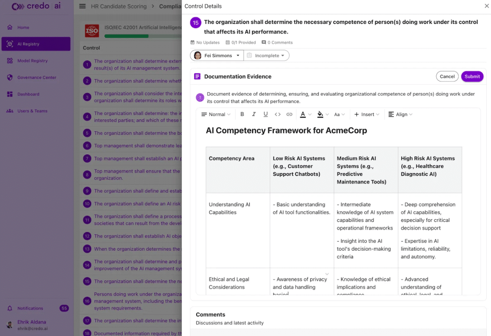This screenshot has width=491, height=336.
Task: Open the hamburger menu icon
Action: coord(82,6)
